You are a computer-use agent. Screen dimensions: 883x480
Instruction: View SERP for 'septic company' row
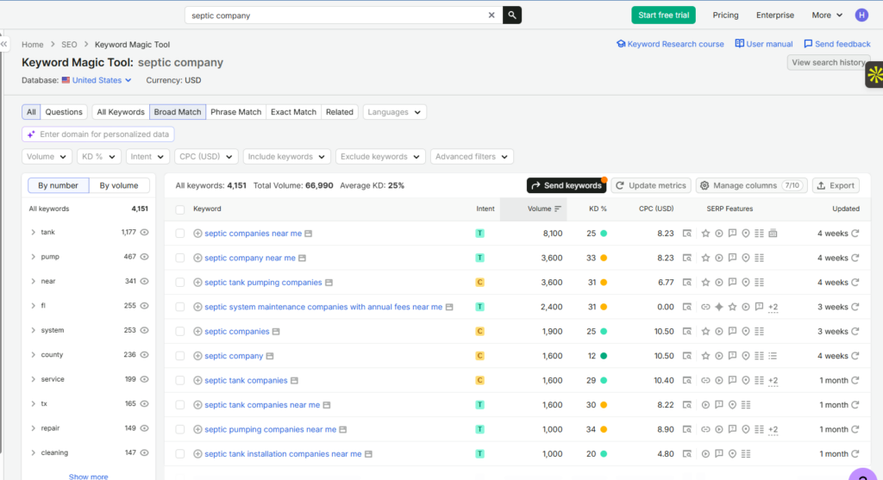(x=687, y=356)
